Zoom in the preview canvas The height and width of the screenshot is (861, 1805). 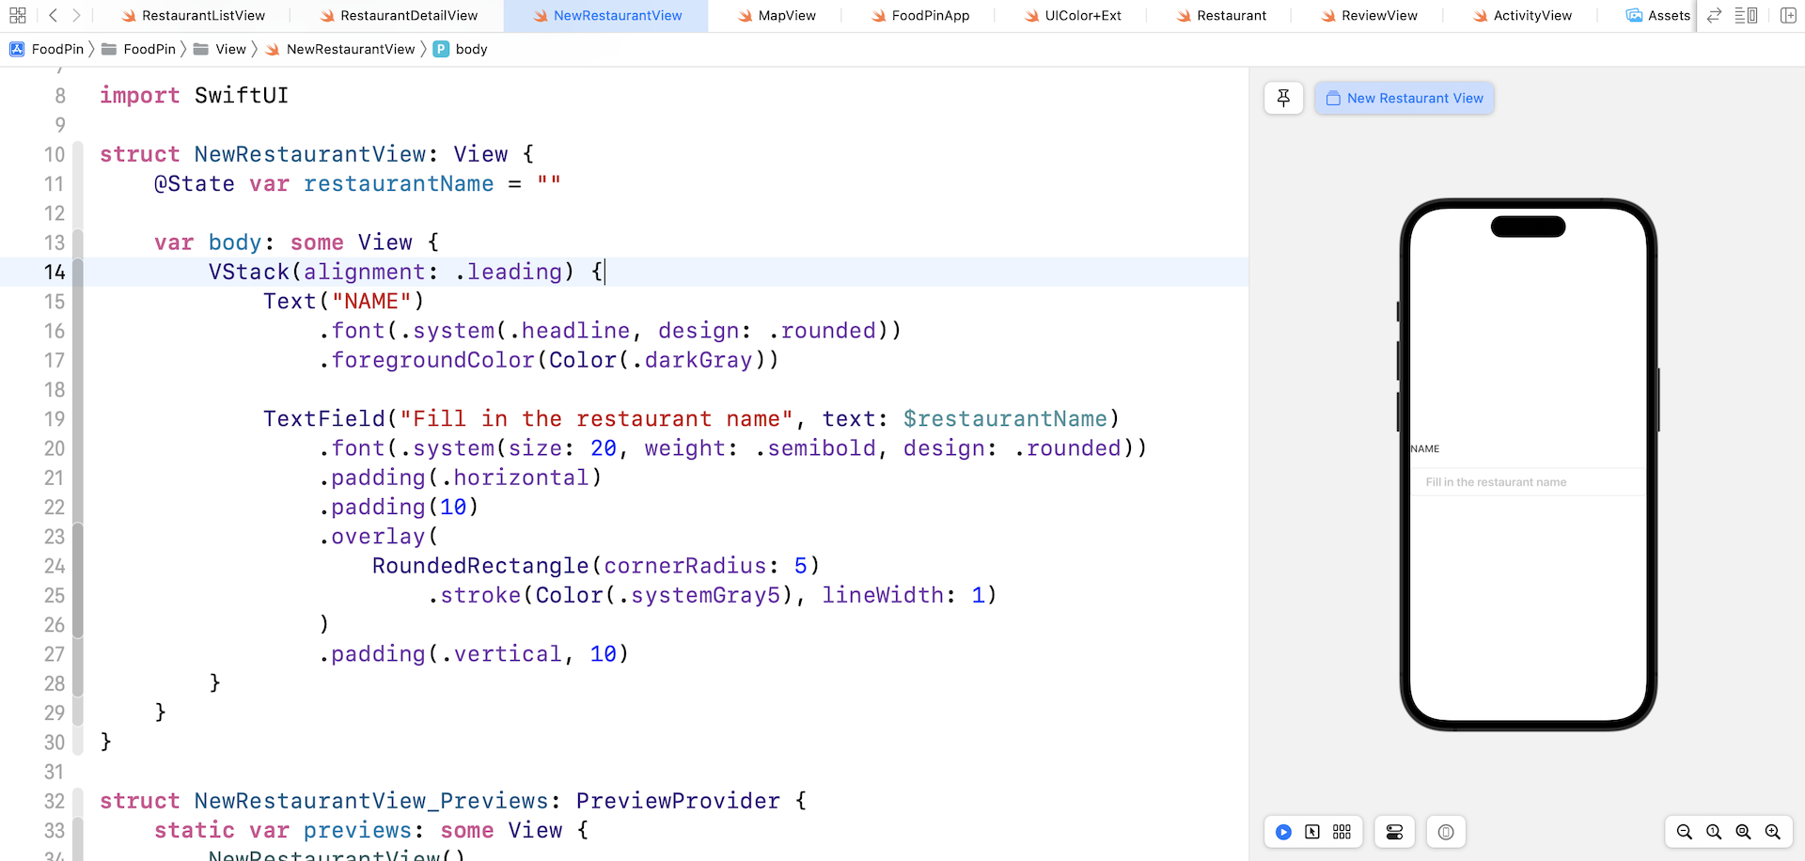click(x=1773, y=832)
